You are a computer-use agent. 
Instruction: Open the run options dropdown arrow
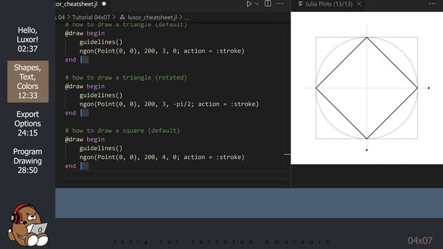pos(257,4)
